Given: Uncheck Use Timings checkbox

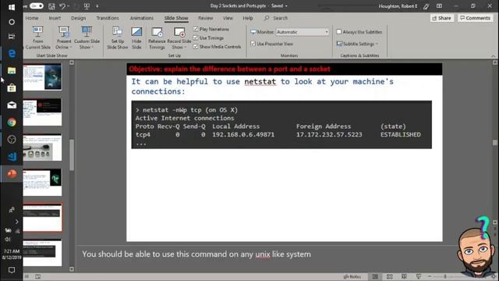Looking at the screenshot, I should 196,38.
